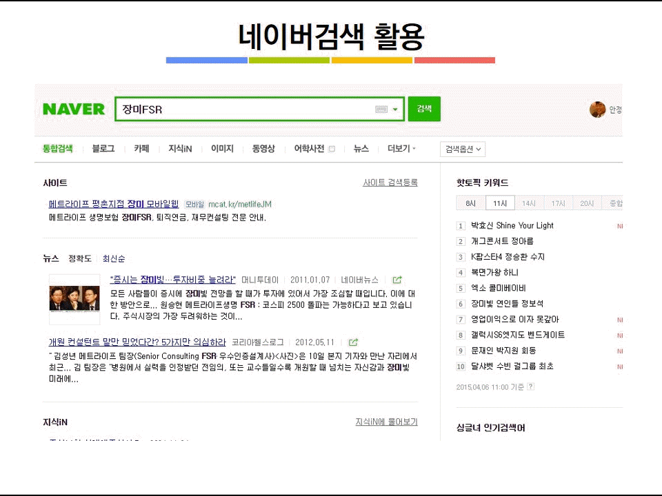662x496 pixels.
Task: Open new-window icon beside 2012.05.11 date
Action: pyautogui.click(x=353, y=342)
